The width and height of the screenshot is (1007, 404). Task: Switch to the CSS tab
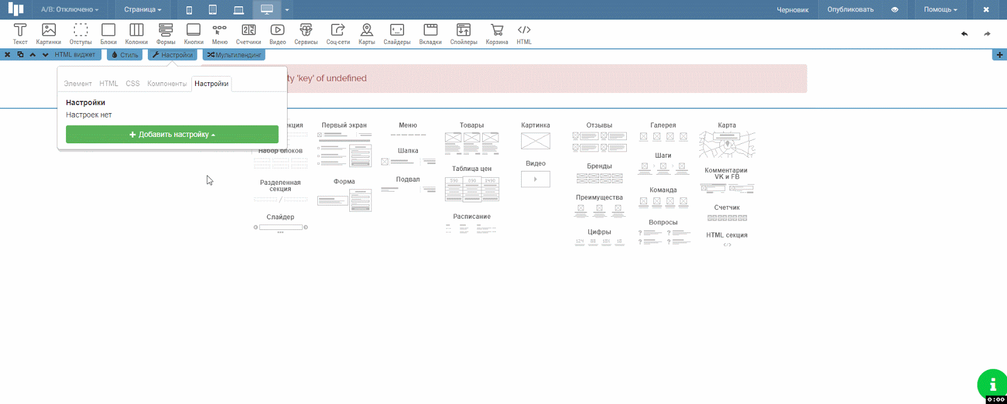(133, 84)
